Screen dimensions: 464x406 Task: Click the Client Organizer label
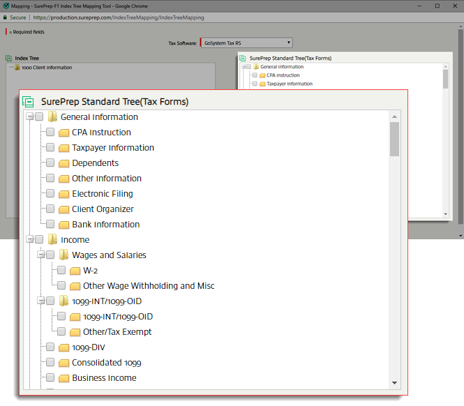(x=103, y=209)
